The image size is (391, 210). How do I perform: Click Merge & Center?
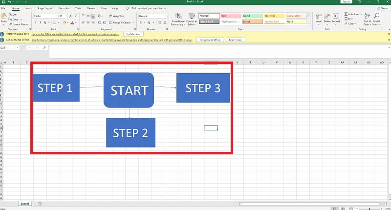121,22
